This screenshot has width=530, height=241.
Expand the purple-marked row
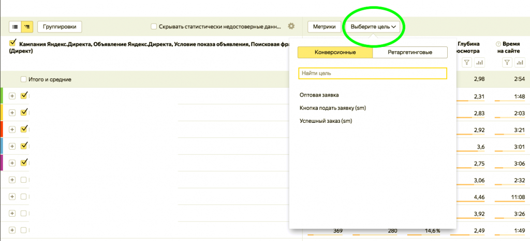12,163
